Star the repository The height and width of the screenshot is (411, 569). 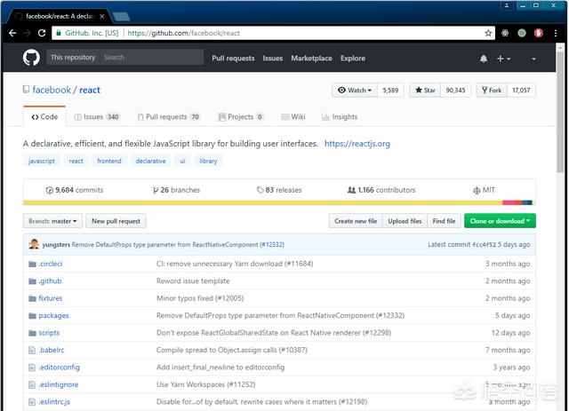425,90
